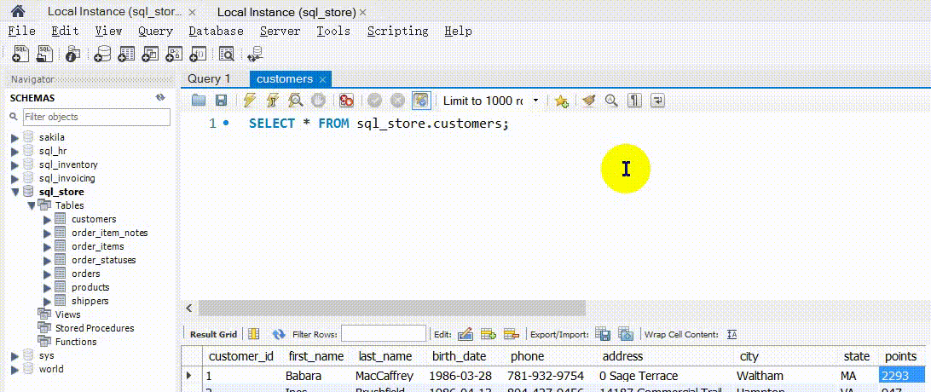Refresh result data icon near Filter Rows
This screenshot has width=931, height=392.
(x=279, y=334)
